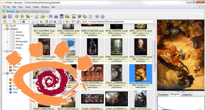The width and height of the screenshot is (206, 110).
Task: Expand the Photographs tree node
Action: click(x=7, y=42)
